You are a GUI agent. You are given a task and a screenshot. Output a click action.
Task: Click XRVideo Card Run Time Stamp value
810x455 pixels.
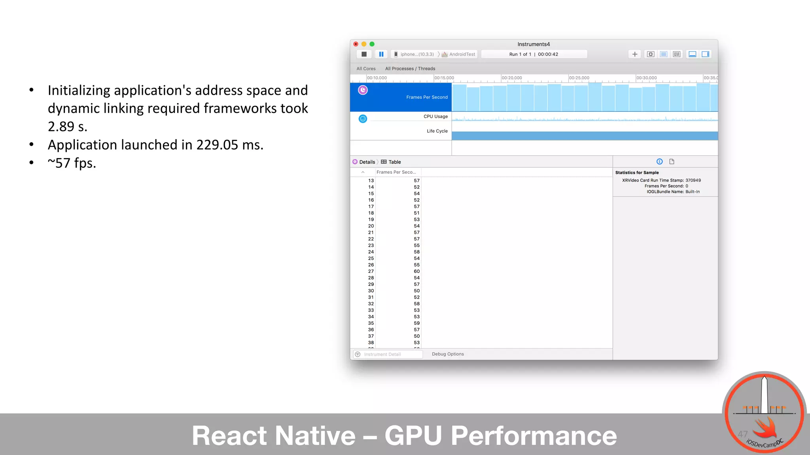point(693,180)
